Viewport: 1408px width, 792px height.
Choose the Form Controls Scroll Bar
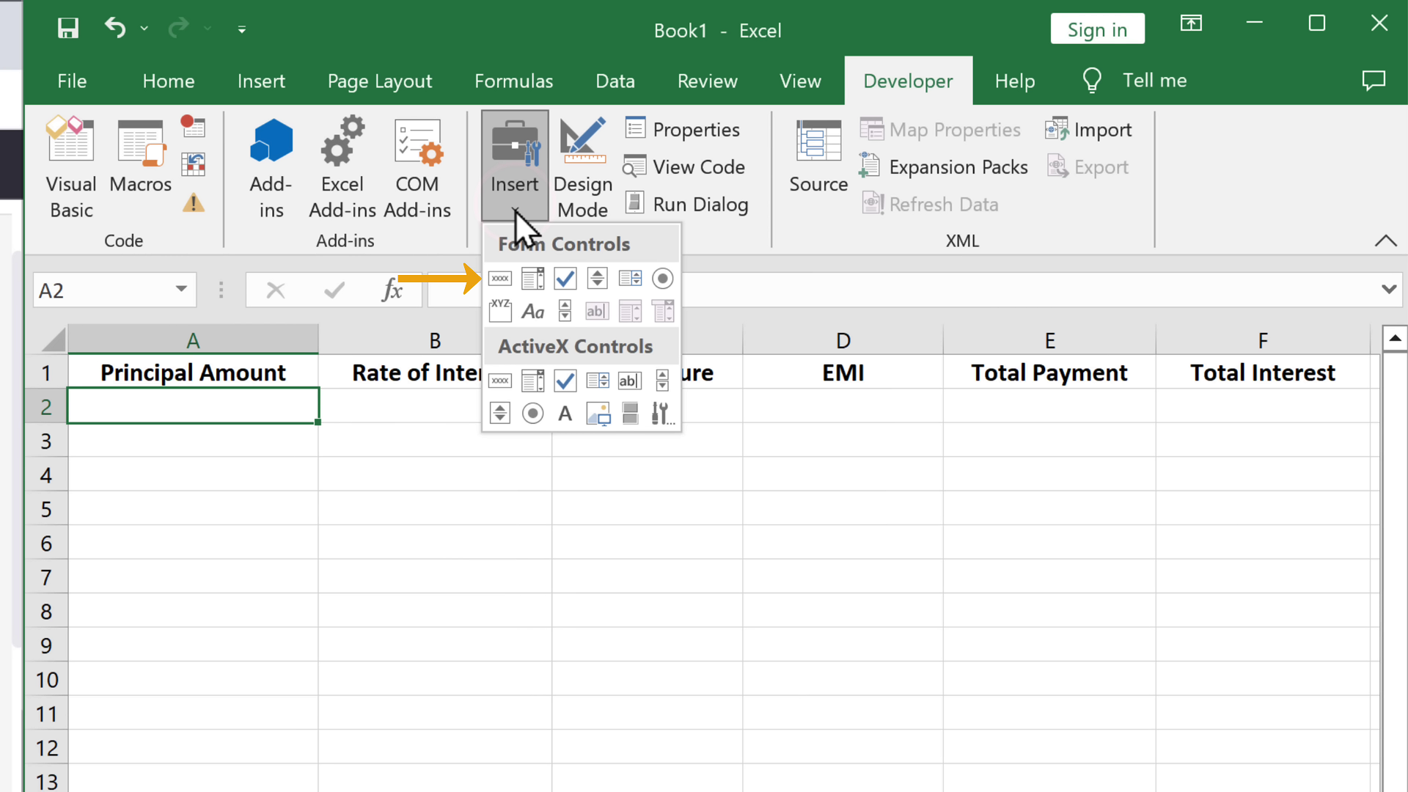(x=565, y=311)
